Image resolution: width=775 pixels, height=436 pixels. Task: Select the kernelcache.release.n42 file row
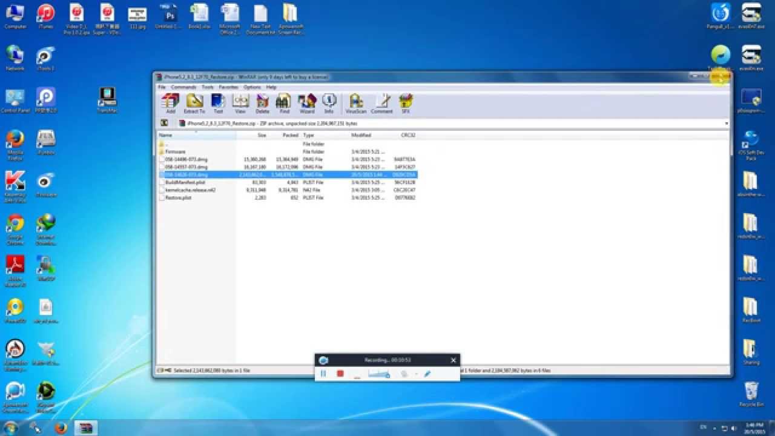[288, 190]
